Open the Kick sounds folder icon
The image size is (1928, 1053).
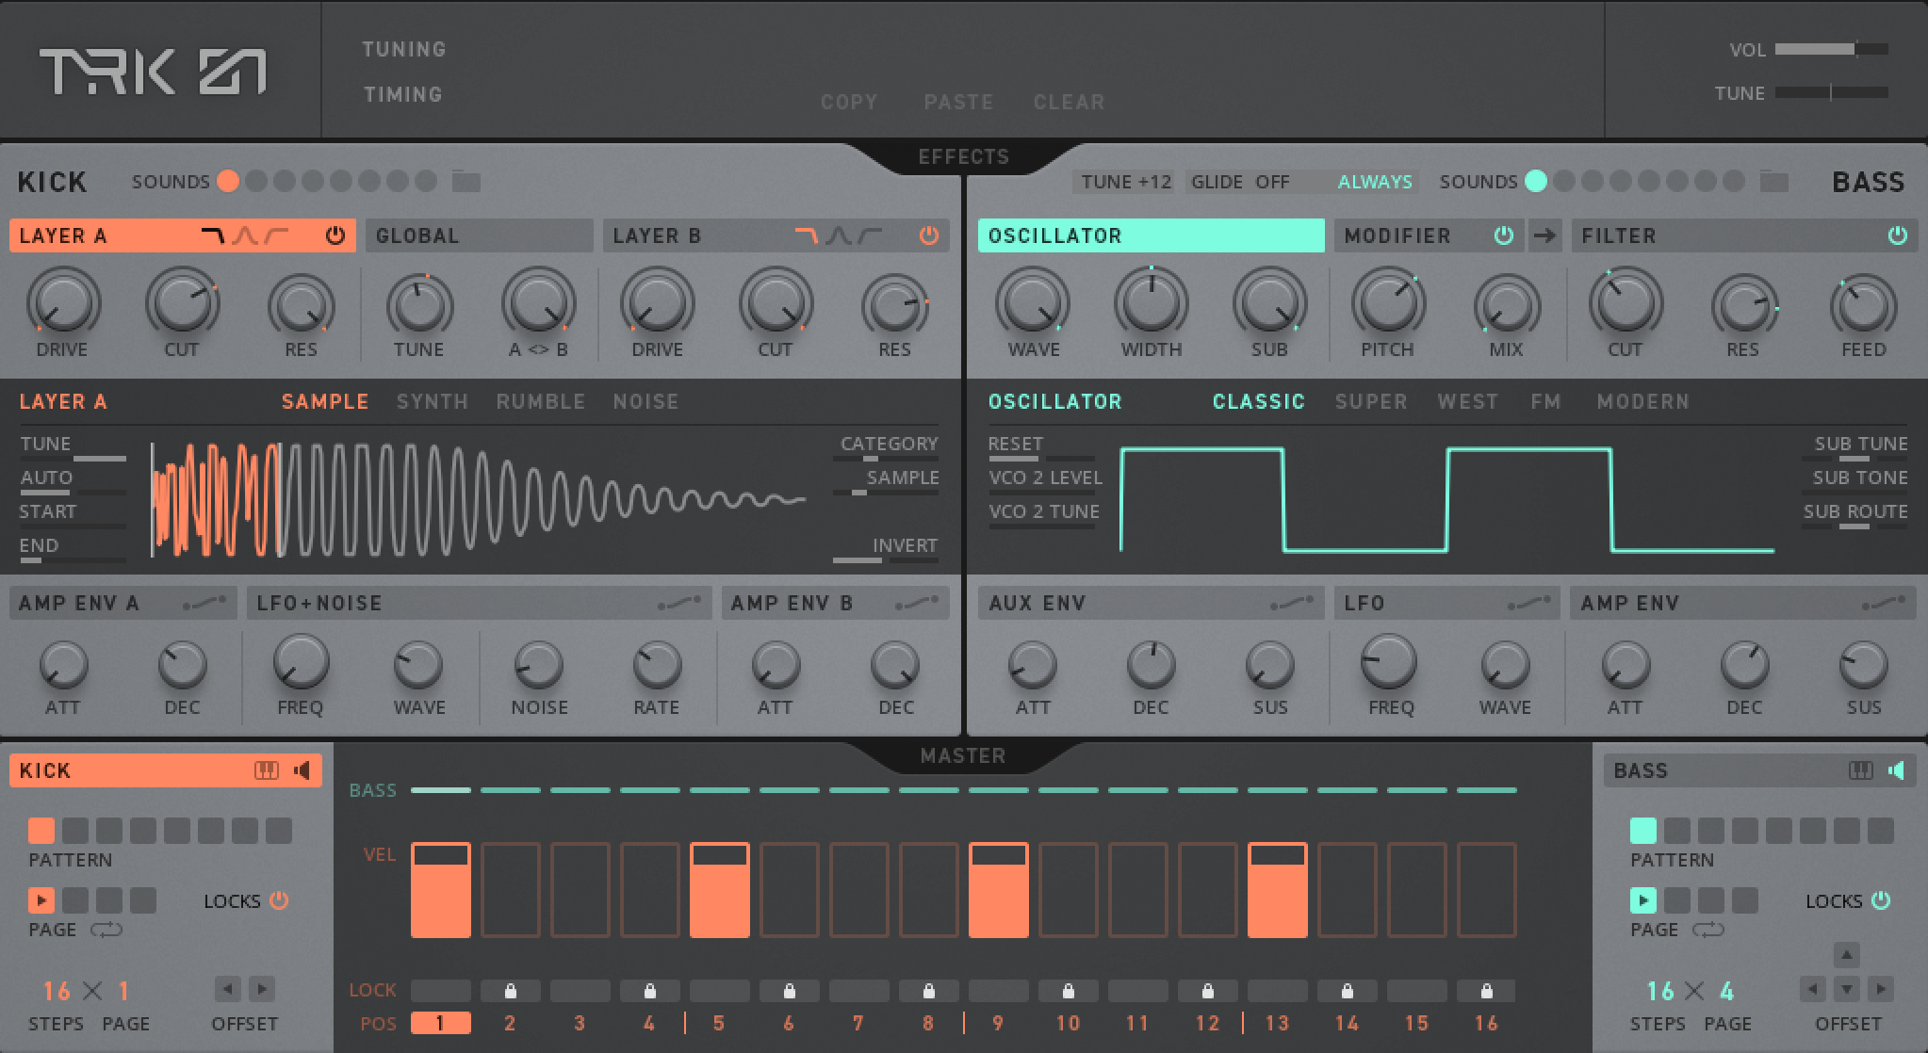pos(466,181)
